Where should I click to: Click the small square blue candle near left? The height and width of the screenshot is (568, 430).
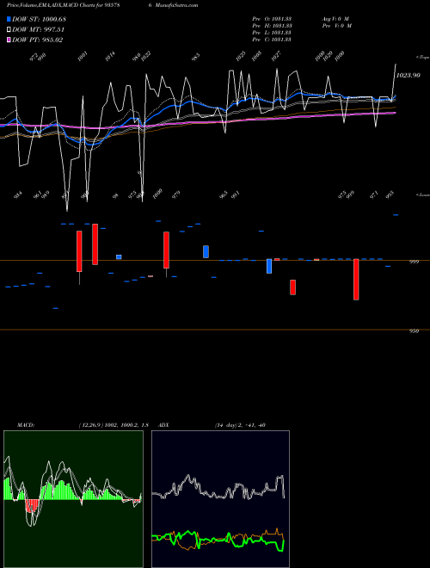[x=119, y=256]
